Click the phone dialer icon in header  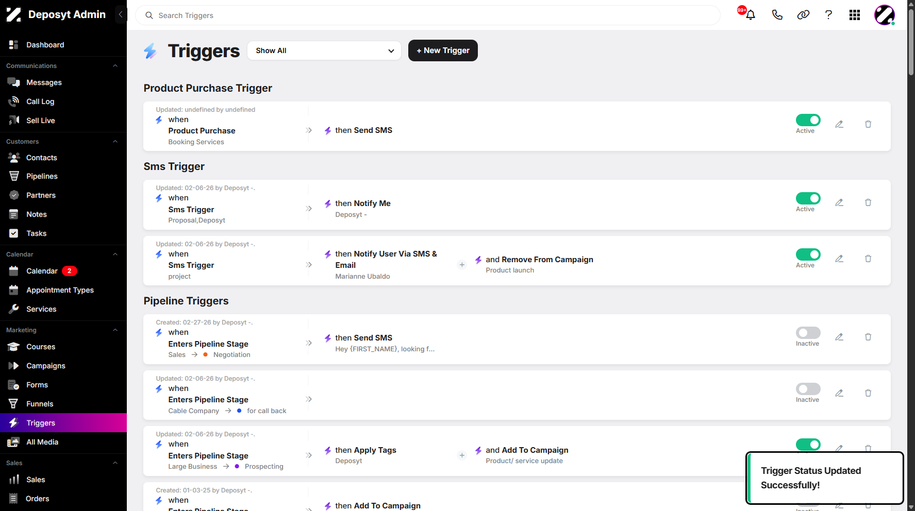pos(777,15)
